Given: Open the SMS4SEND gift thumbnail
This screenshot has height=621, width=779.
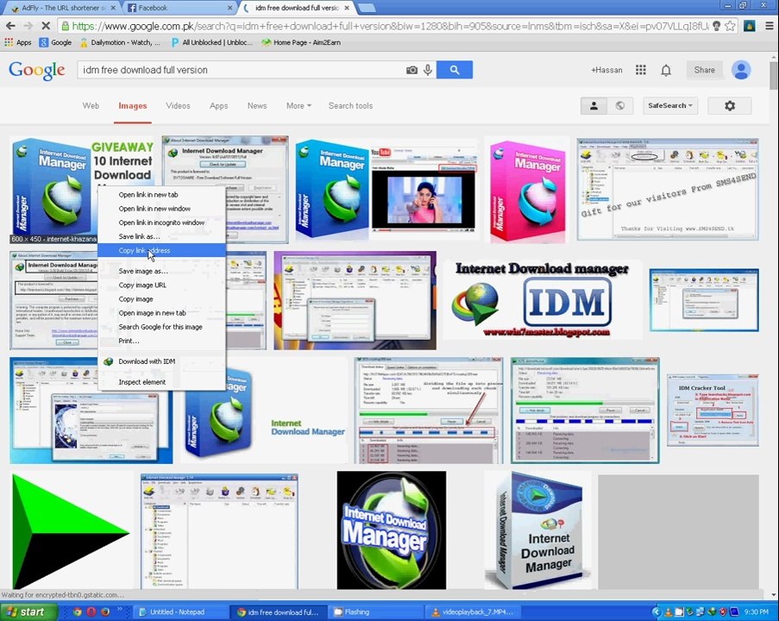Looking at the screenshot, I should (x=668, y=189).
